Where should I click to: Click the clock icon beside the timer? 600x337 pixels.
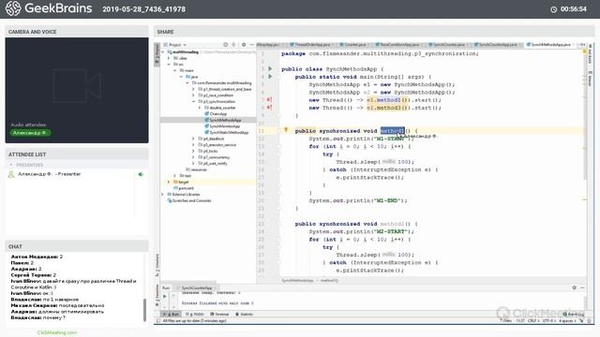coord(553,9)
